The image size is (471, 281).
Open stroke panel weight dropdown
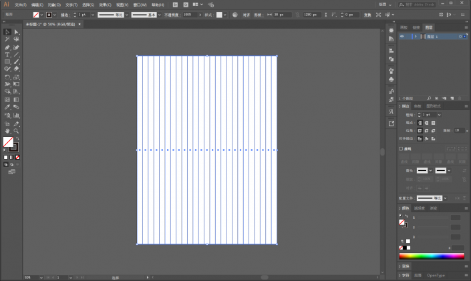click(x=440, y=115)
